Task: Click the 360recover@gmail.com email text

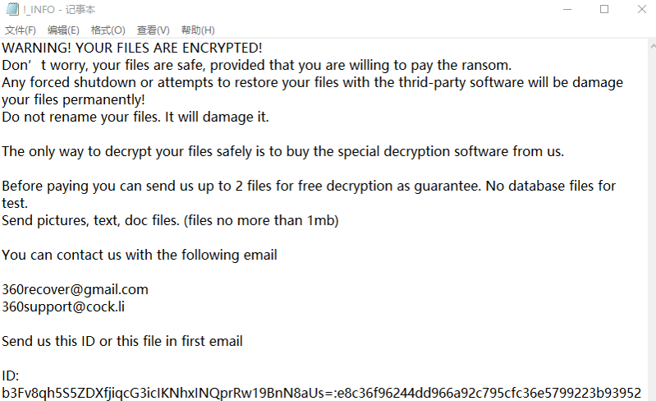Action: 75,289
